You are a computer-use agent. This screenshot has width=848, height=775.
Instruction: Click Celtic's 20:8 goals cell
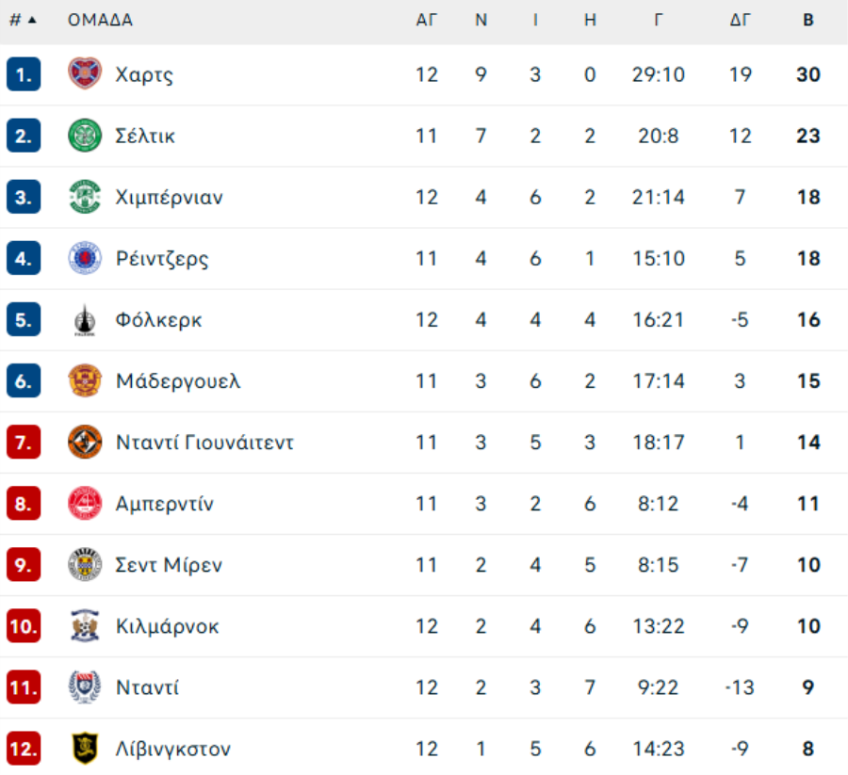click(658, 136)
